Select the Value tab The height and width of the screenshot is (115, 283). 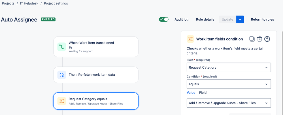point(191,93)
